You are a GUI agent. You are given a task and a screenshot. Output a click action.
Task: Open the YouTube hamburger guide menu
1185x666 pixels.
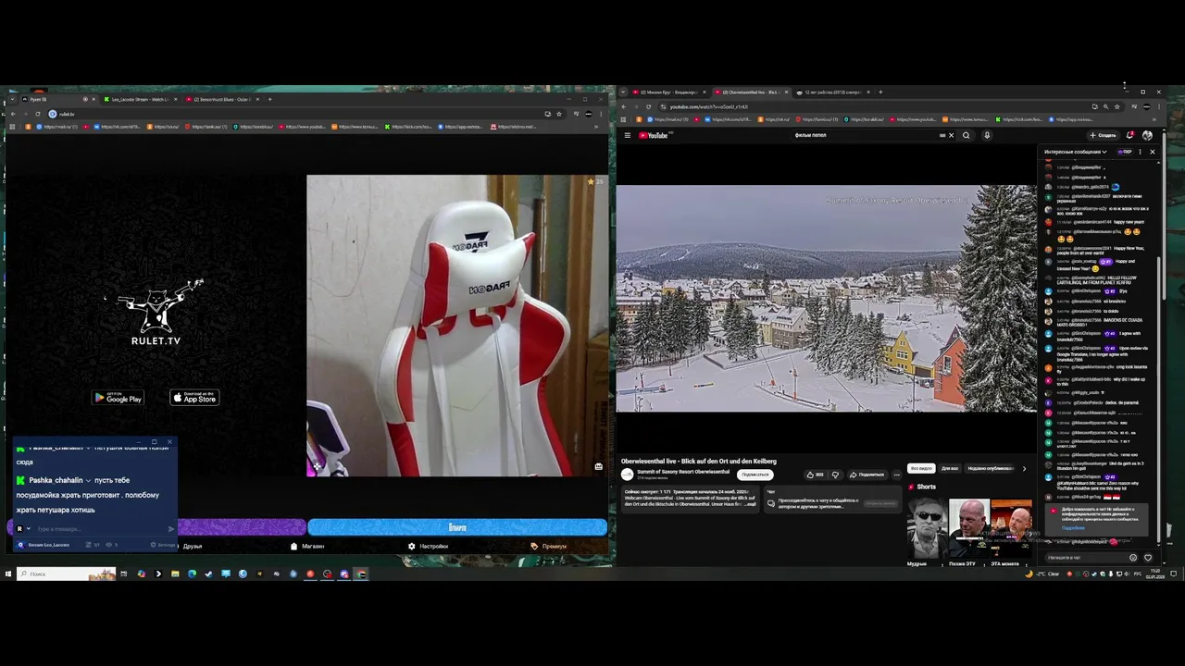(x=627, y=135)
